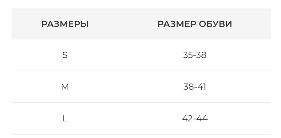Select the size M cell
The width and height of the screenshot is (281, 138).
[65, 87]
